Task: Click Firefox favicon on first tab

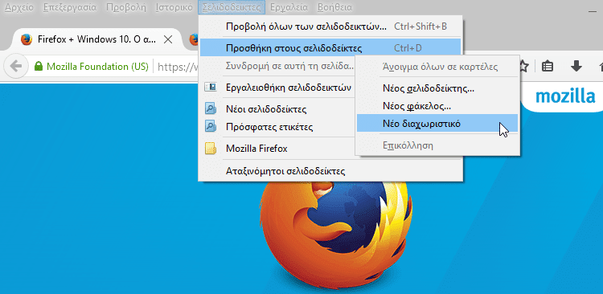Action: click(27, 39)
